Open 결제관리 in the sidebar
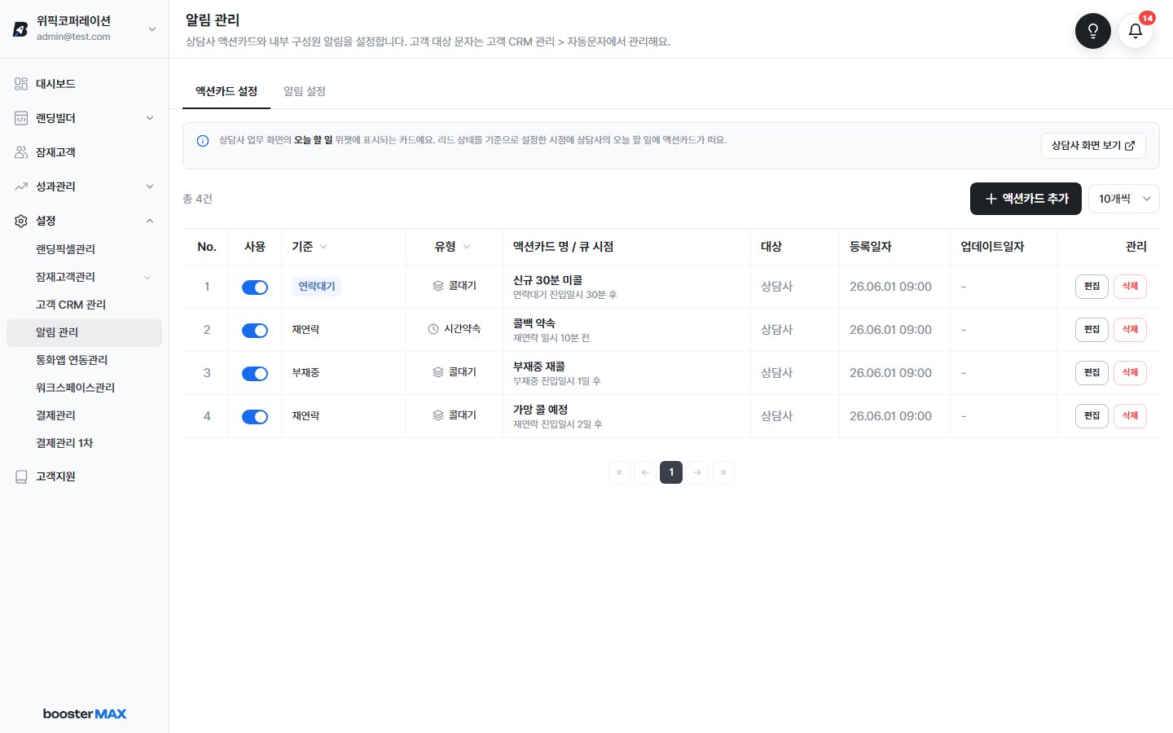Screen dimensions: 1173x733 click(85, 415)
